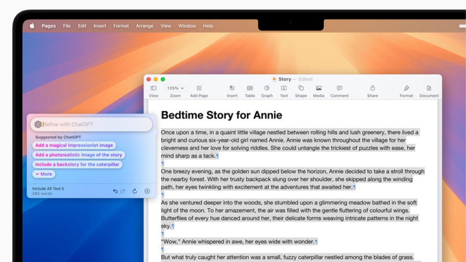
Task: Click the redo arrow in ChatGPT panel
Action: (x=123, y=191)
